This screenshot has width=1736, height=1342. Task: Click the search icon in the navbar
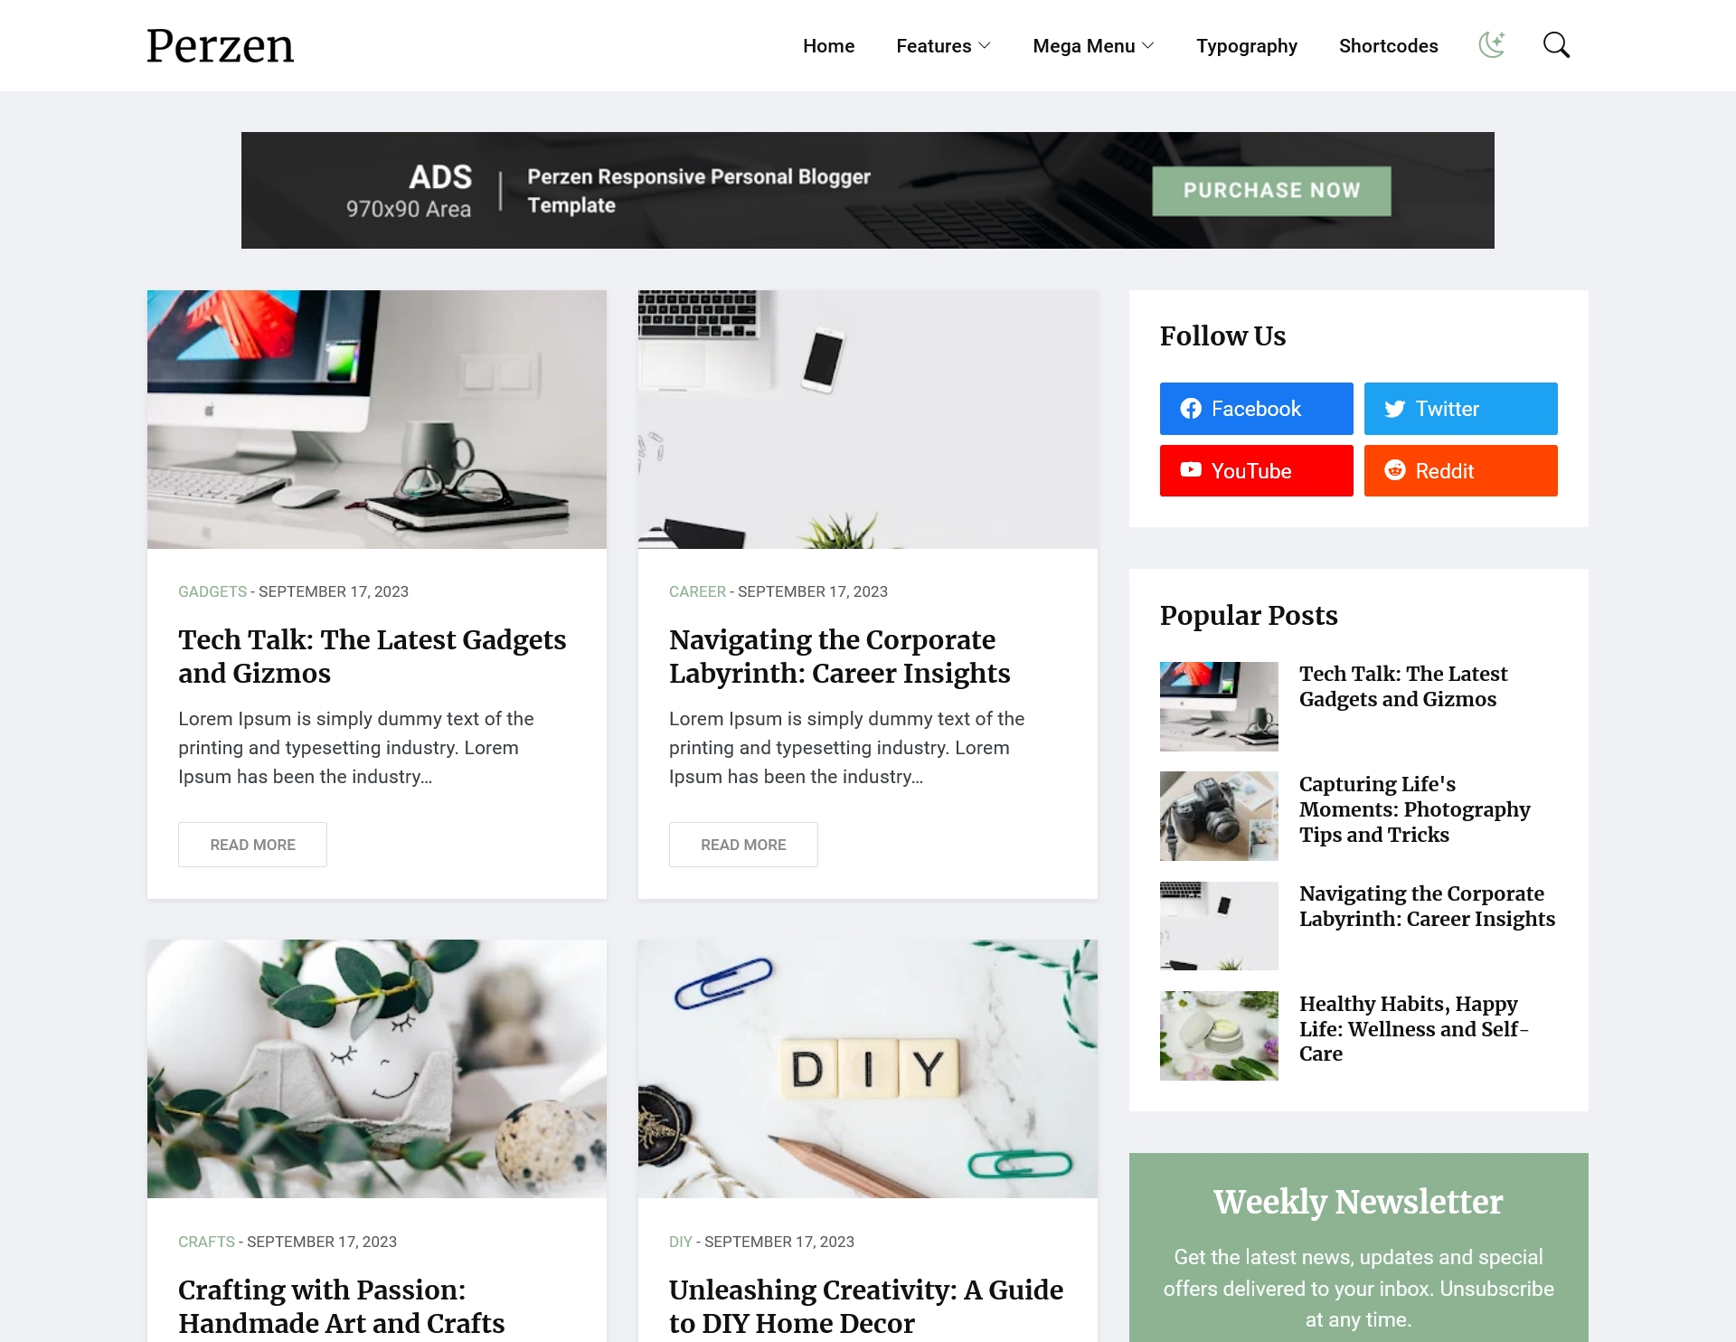click(1557, 45)
